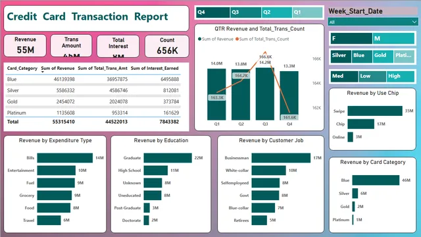Select the Retirees job bar
Screen dimensions: 421x237
[x=259, y=221]
